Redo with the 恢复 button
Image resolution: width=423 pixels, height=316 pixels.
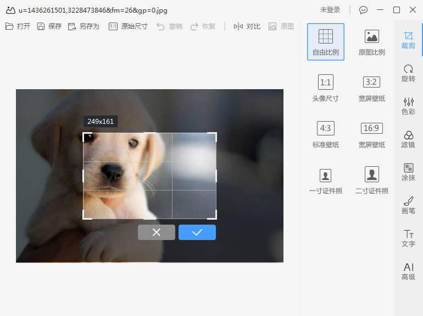pyautogui.click(x=203, y=26)
